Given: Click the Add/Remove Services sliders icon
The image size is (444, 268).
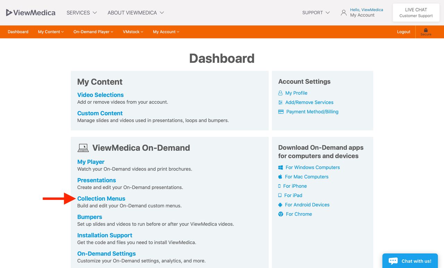Looking at the screenshot, I should coord(280,102).
